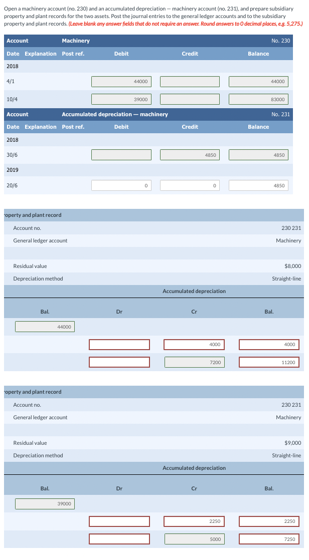Click the 'No. 231' account number

tap(280, 114)
